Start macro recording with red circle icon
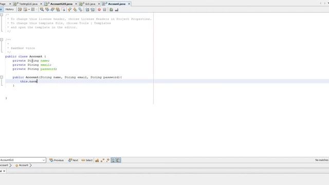329x185 pixels. click(99, 9)
